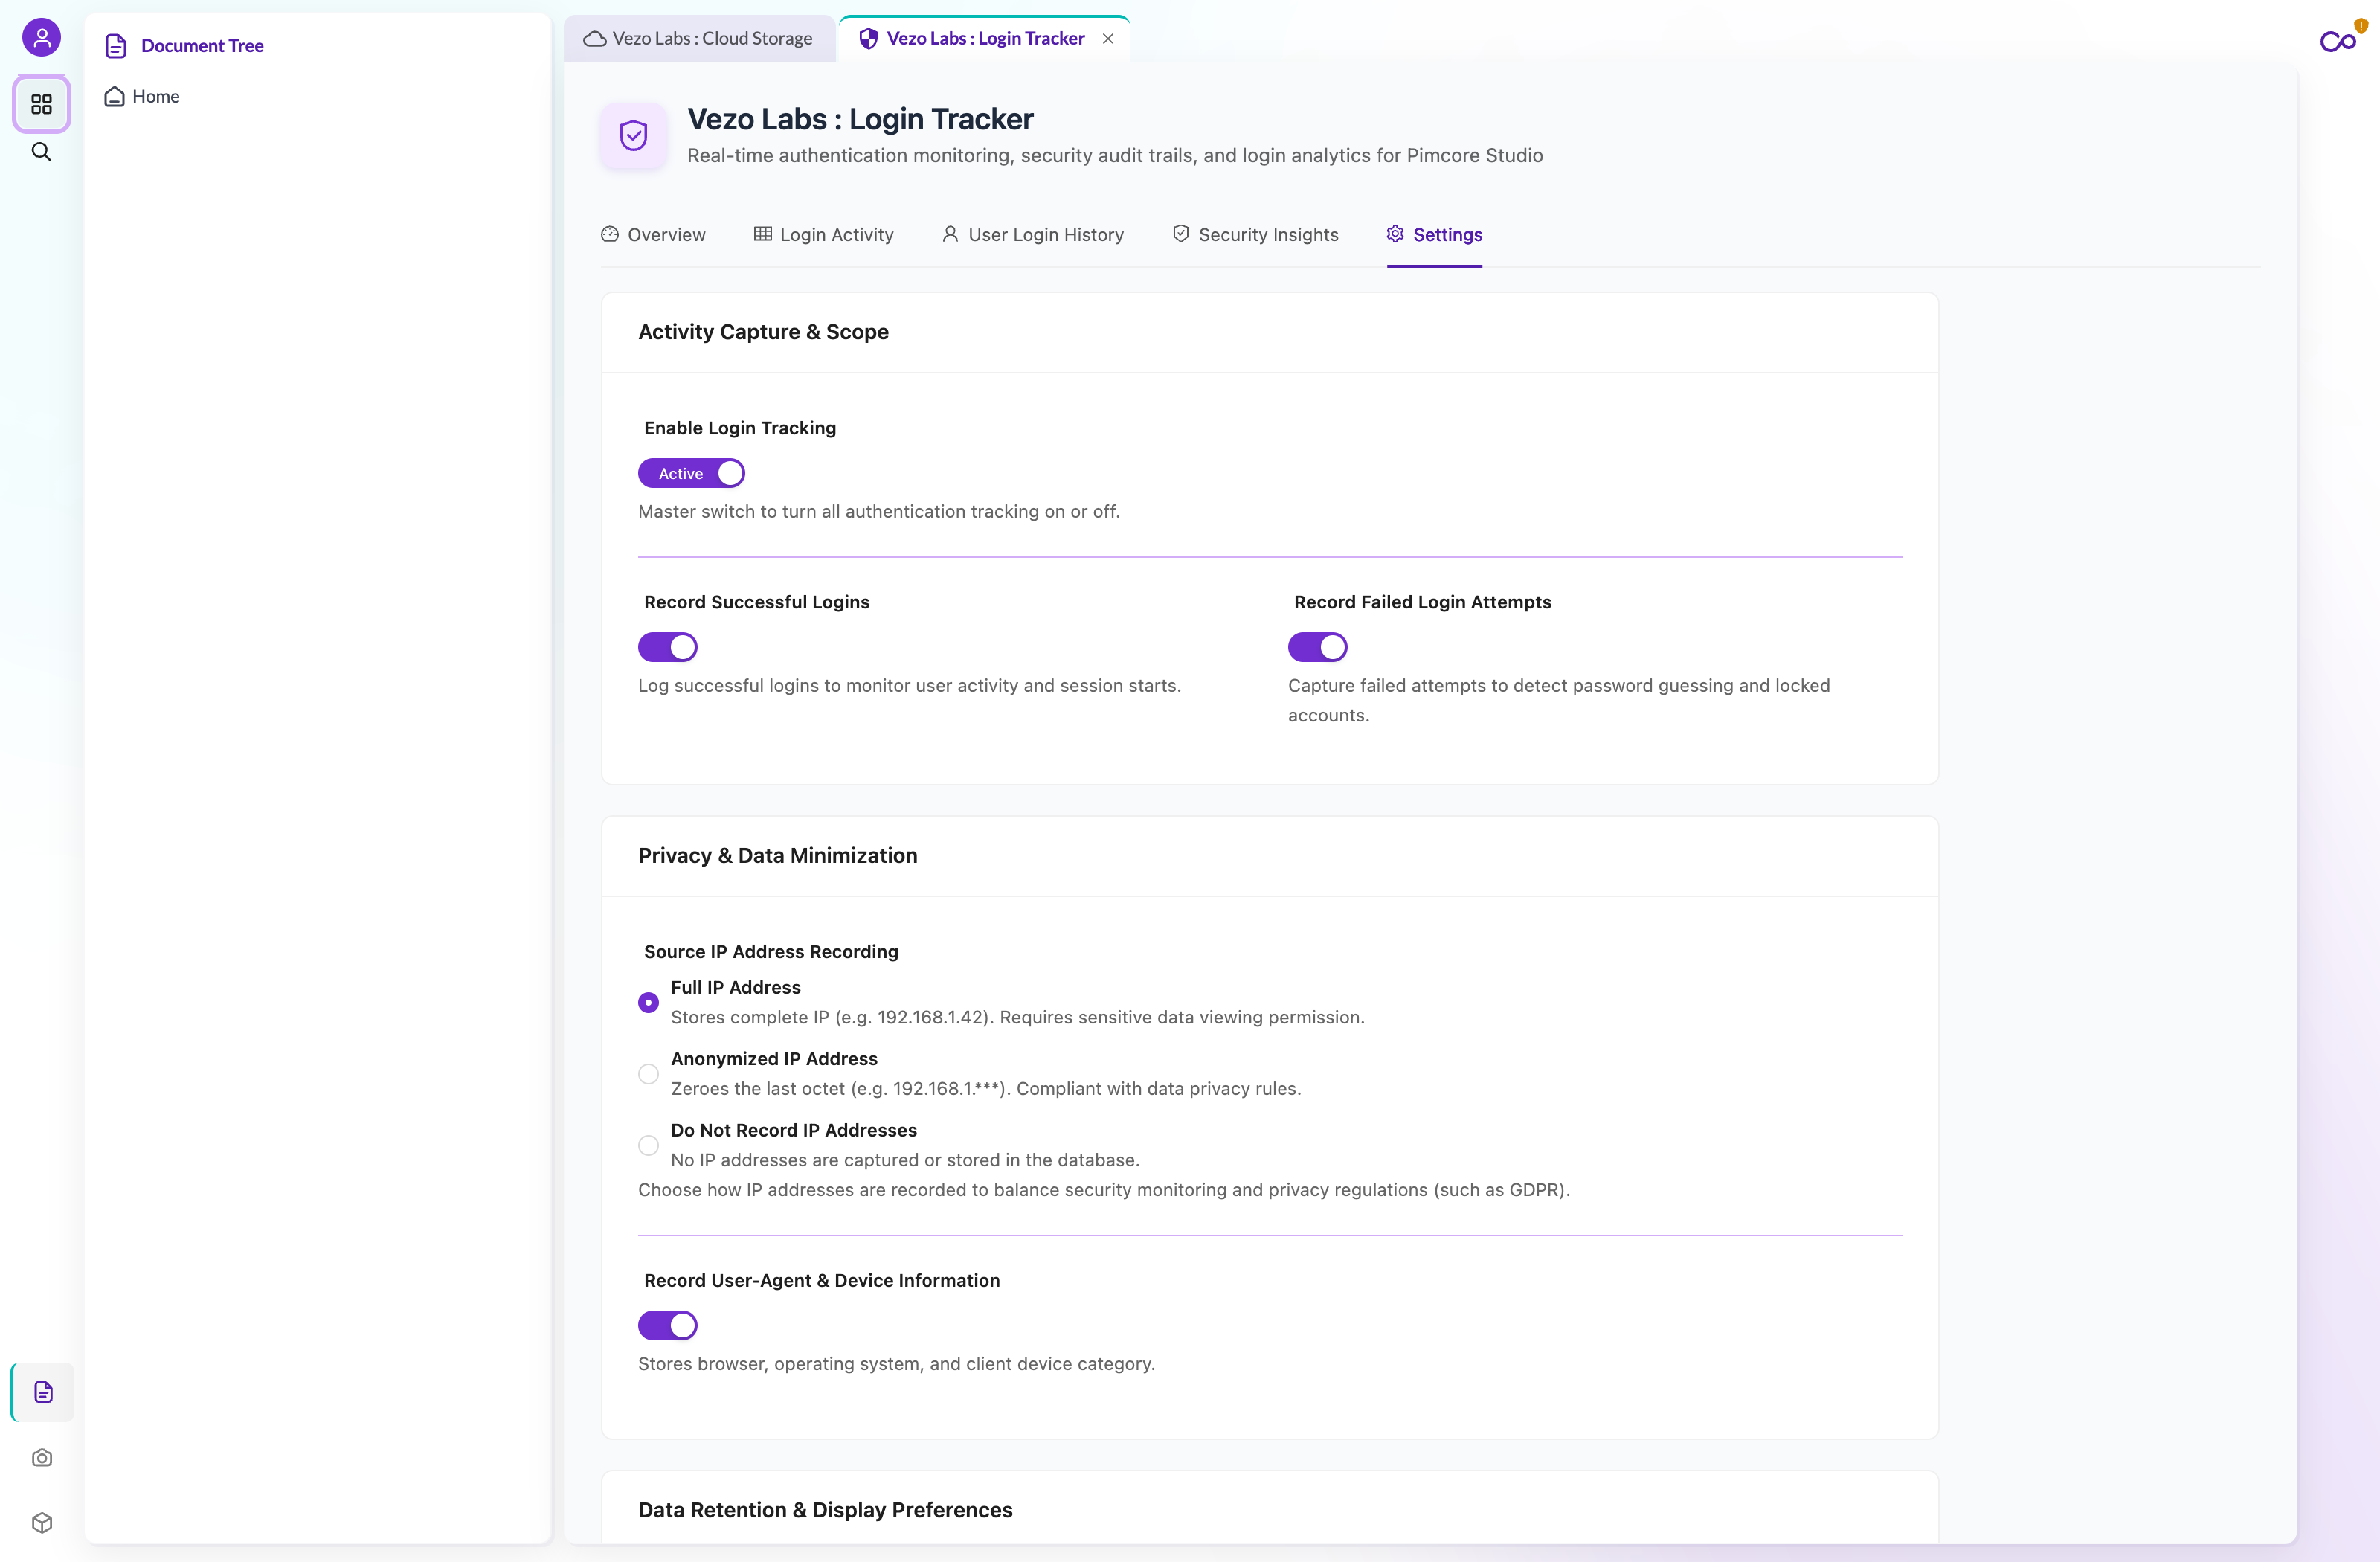
Task: Open the Security Insights tab
Action: (x=1255, y=235)
